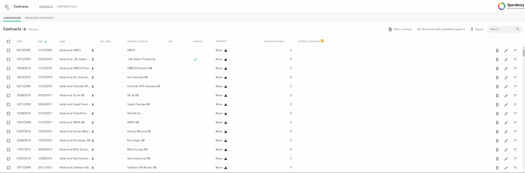Switch to Processed Contracts tab
Viewport: 525px width, 173px height.
pos(39,18)
